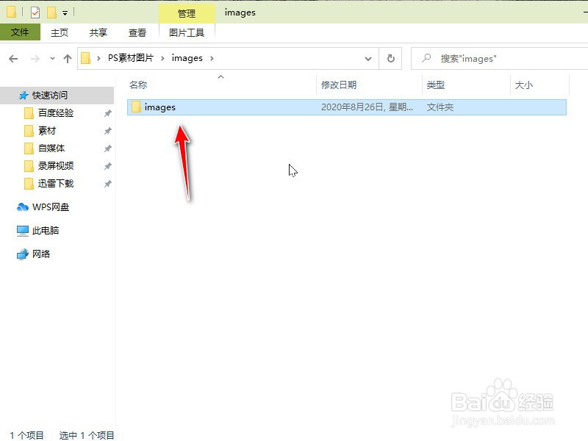Image resolution: width=588 pixels, height=441 pixels.
Task: Click the search magnifier icon
Action: 426,58
